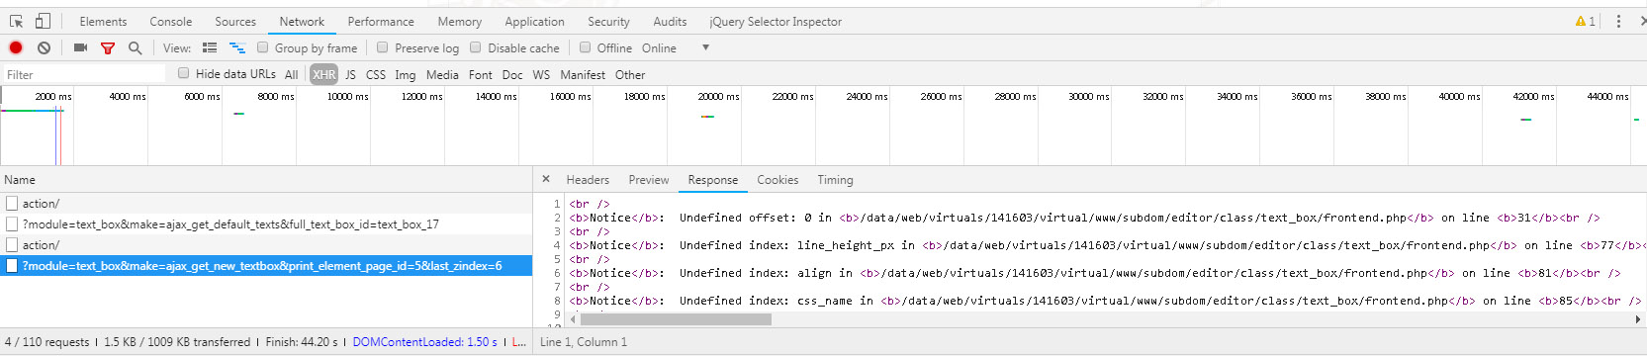Open the Audits tab
Viewport: 1647px width, 356px height.
point(670,21)
